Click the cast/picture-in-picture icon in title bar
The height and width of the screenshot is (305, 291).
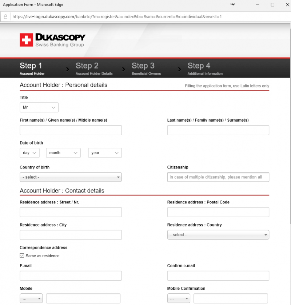pos(232,4)
